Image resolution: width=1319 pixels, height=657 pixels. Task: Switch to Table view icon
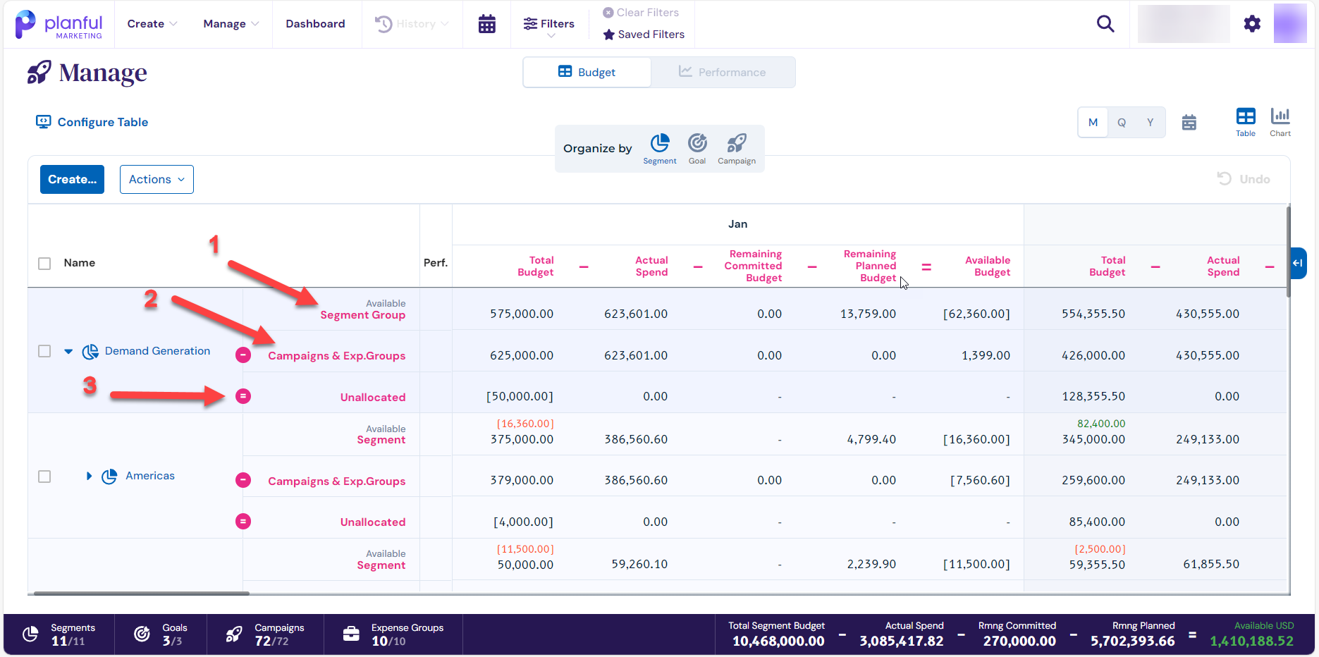(1246, 116)
